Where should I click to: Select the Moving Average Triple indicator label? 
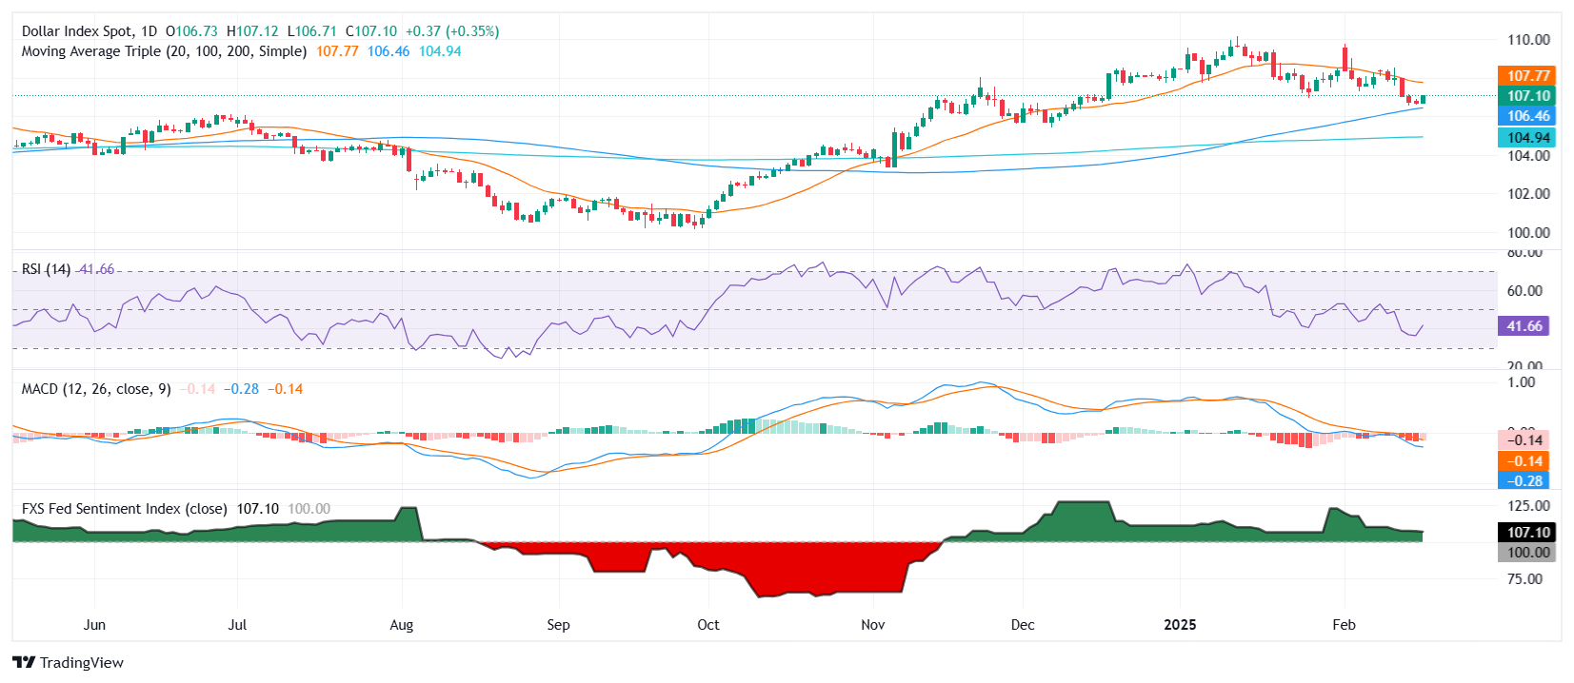164,51
